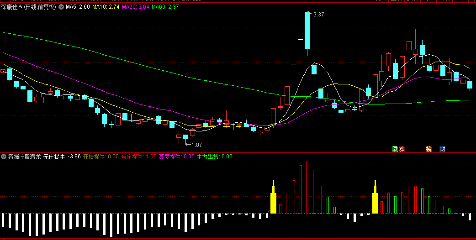The width and height of the screenshot is (476, 240).
Task: Click the 有庄捉牛: 1.00 value
Action: point(139,157)
